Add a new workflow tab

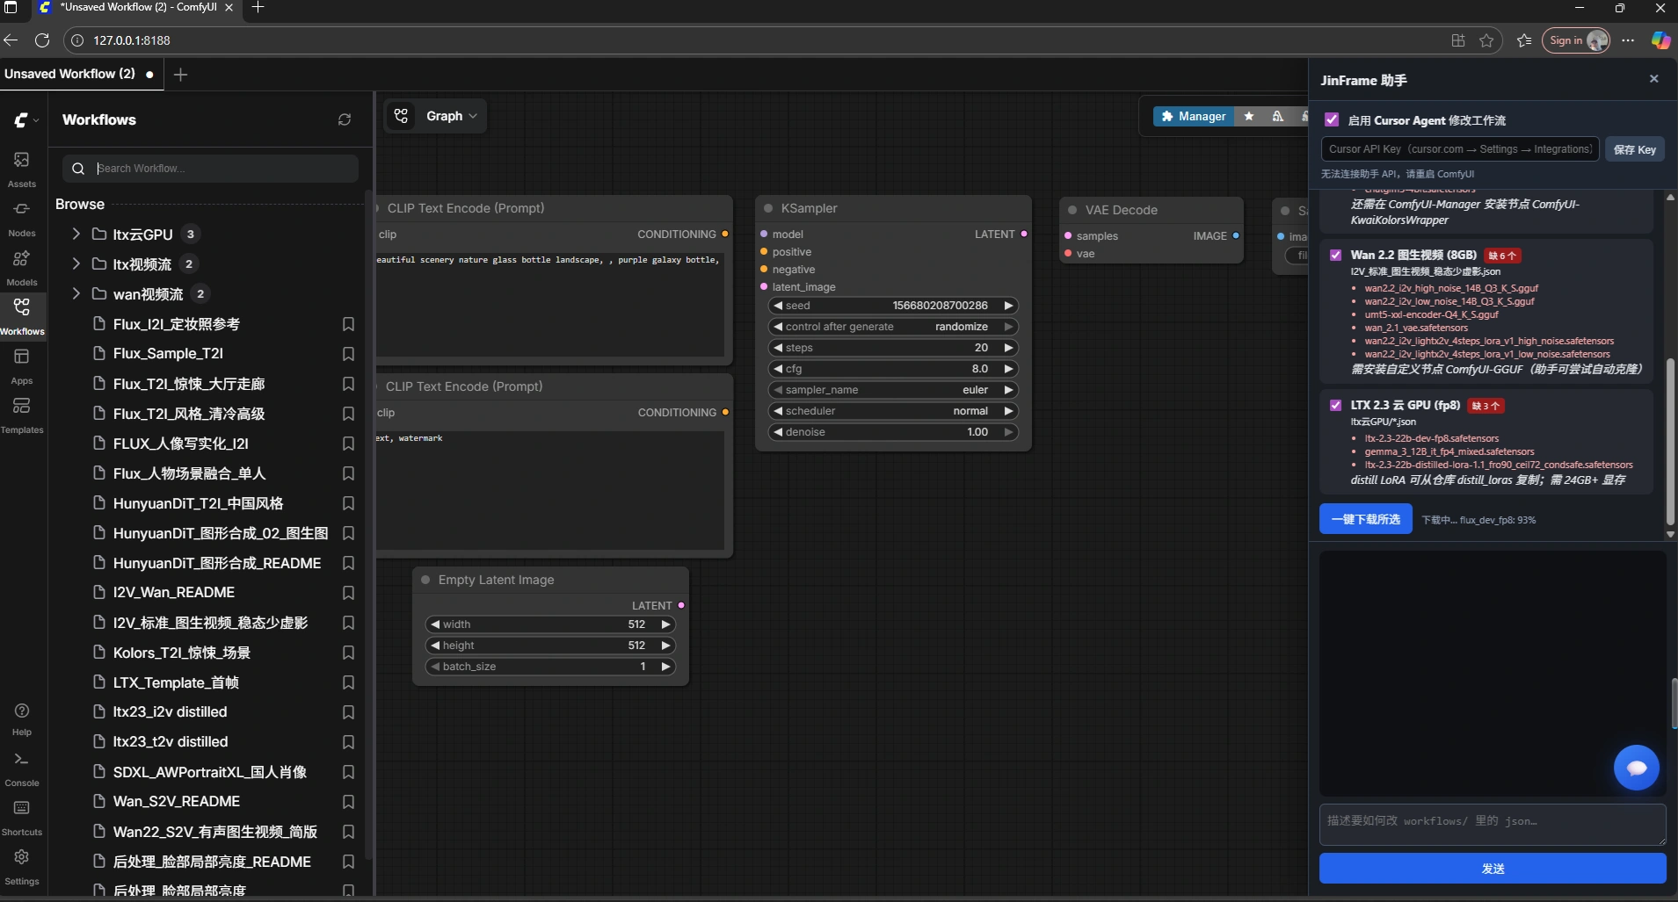(x=180, y=75)
